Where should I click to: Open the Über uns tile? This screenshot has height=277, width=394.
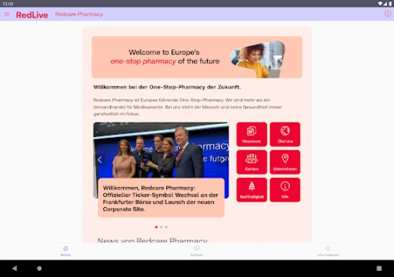coord(285,134)
